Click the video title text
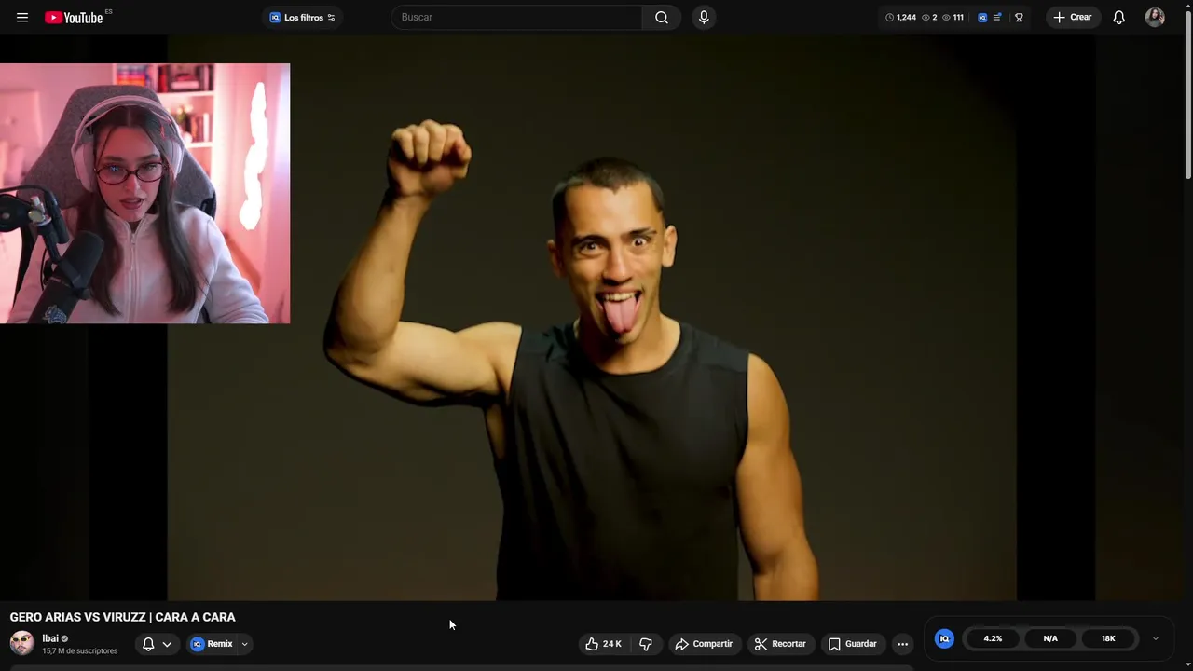Viewport: 1193px width, 671px height. 123,617
